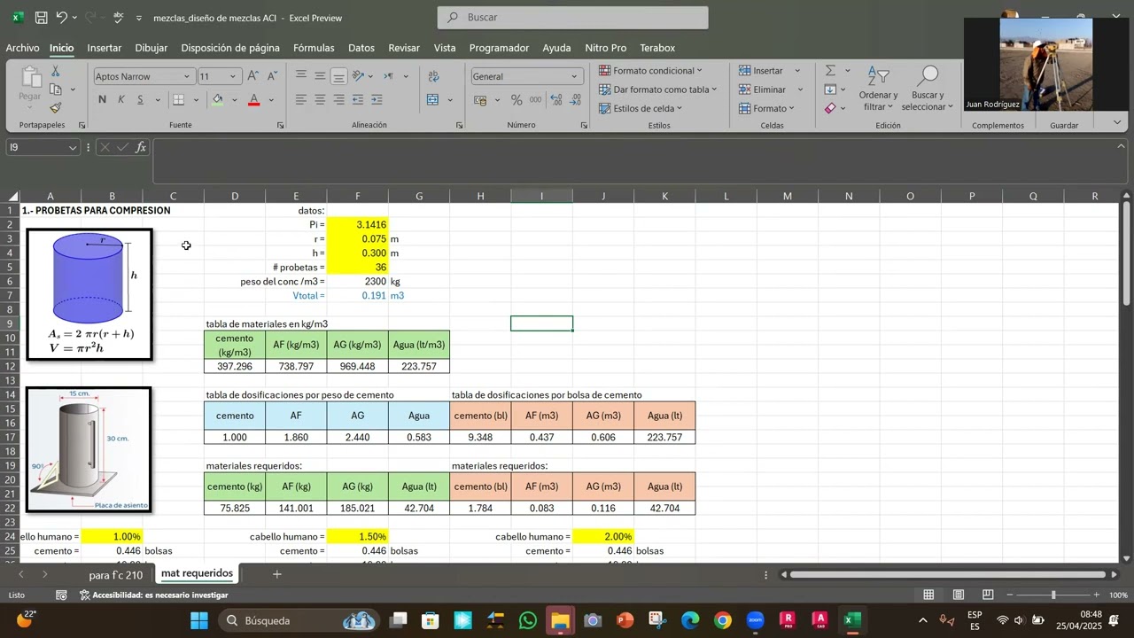Toggle middle vertical alignment

tap(320, 75)
